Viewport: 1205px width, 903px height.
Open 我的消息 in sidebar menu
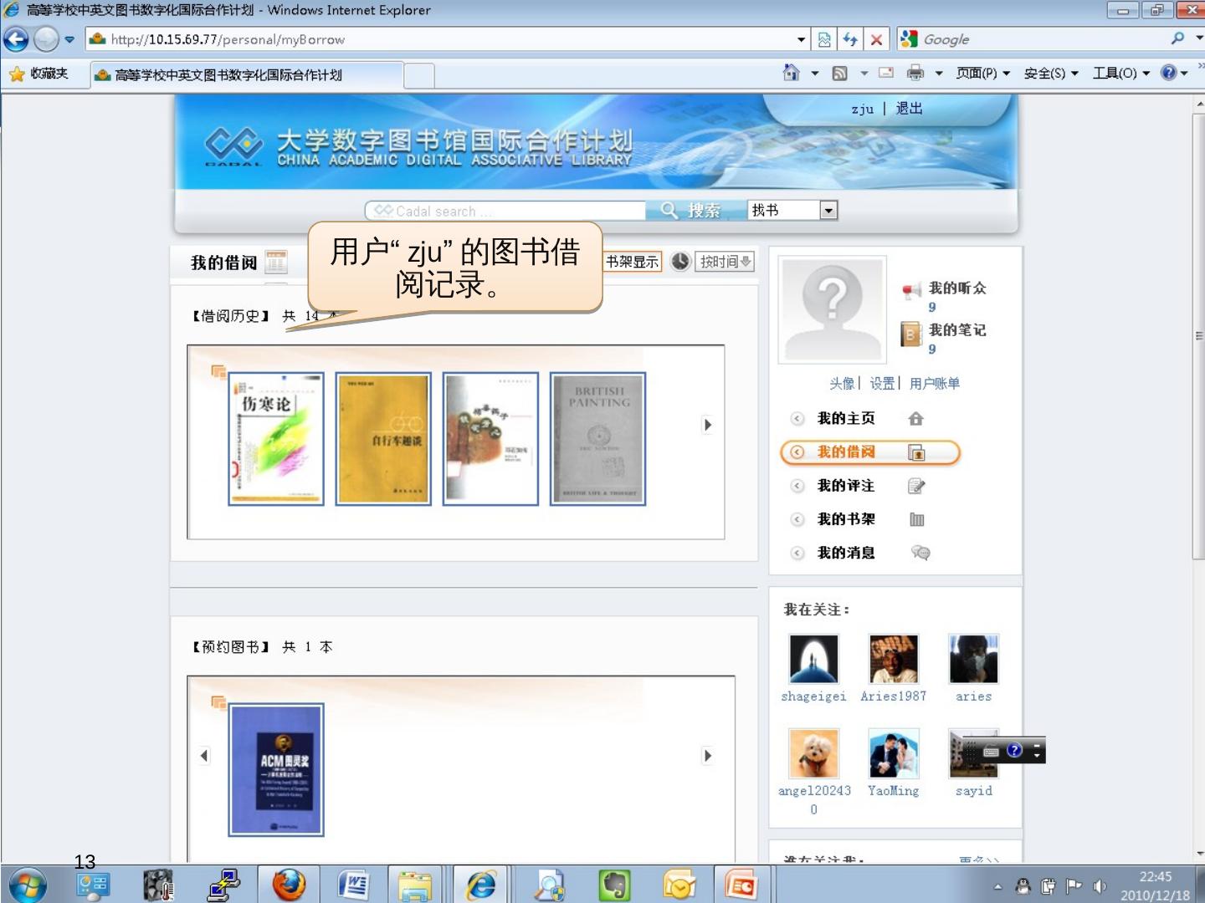coord(846,553)
